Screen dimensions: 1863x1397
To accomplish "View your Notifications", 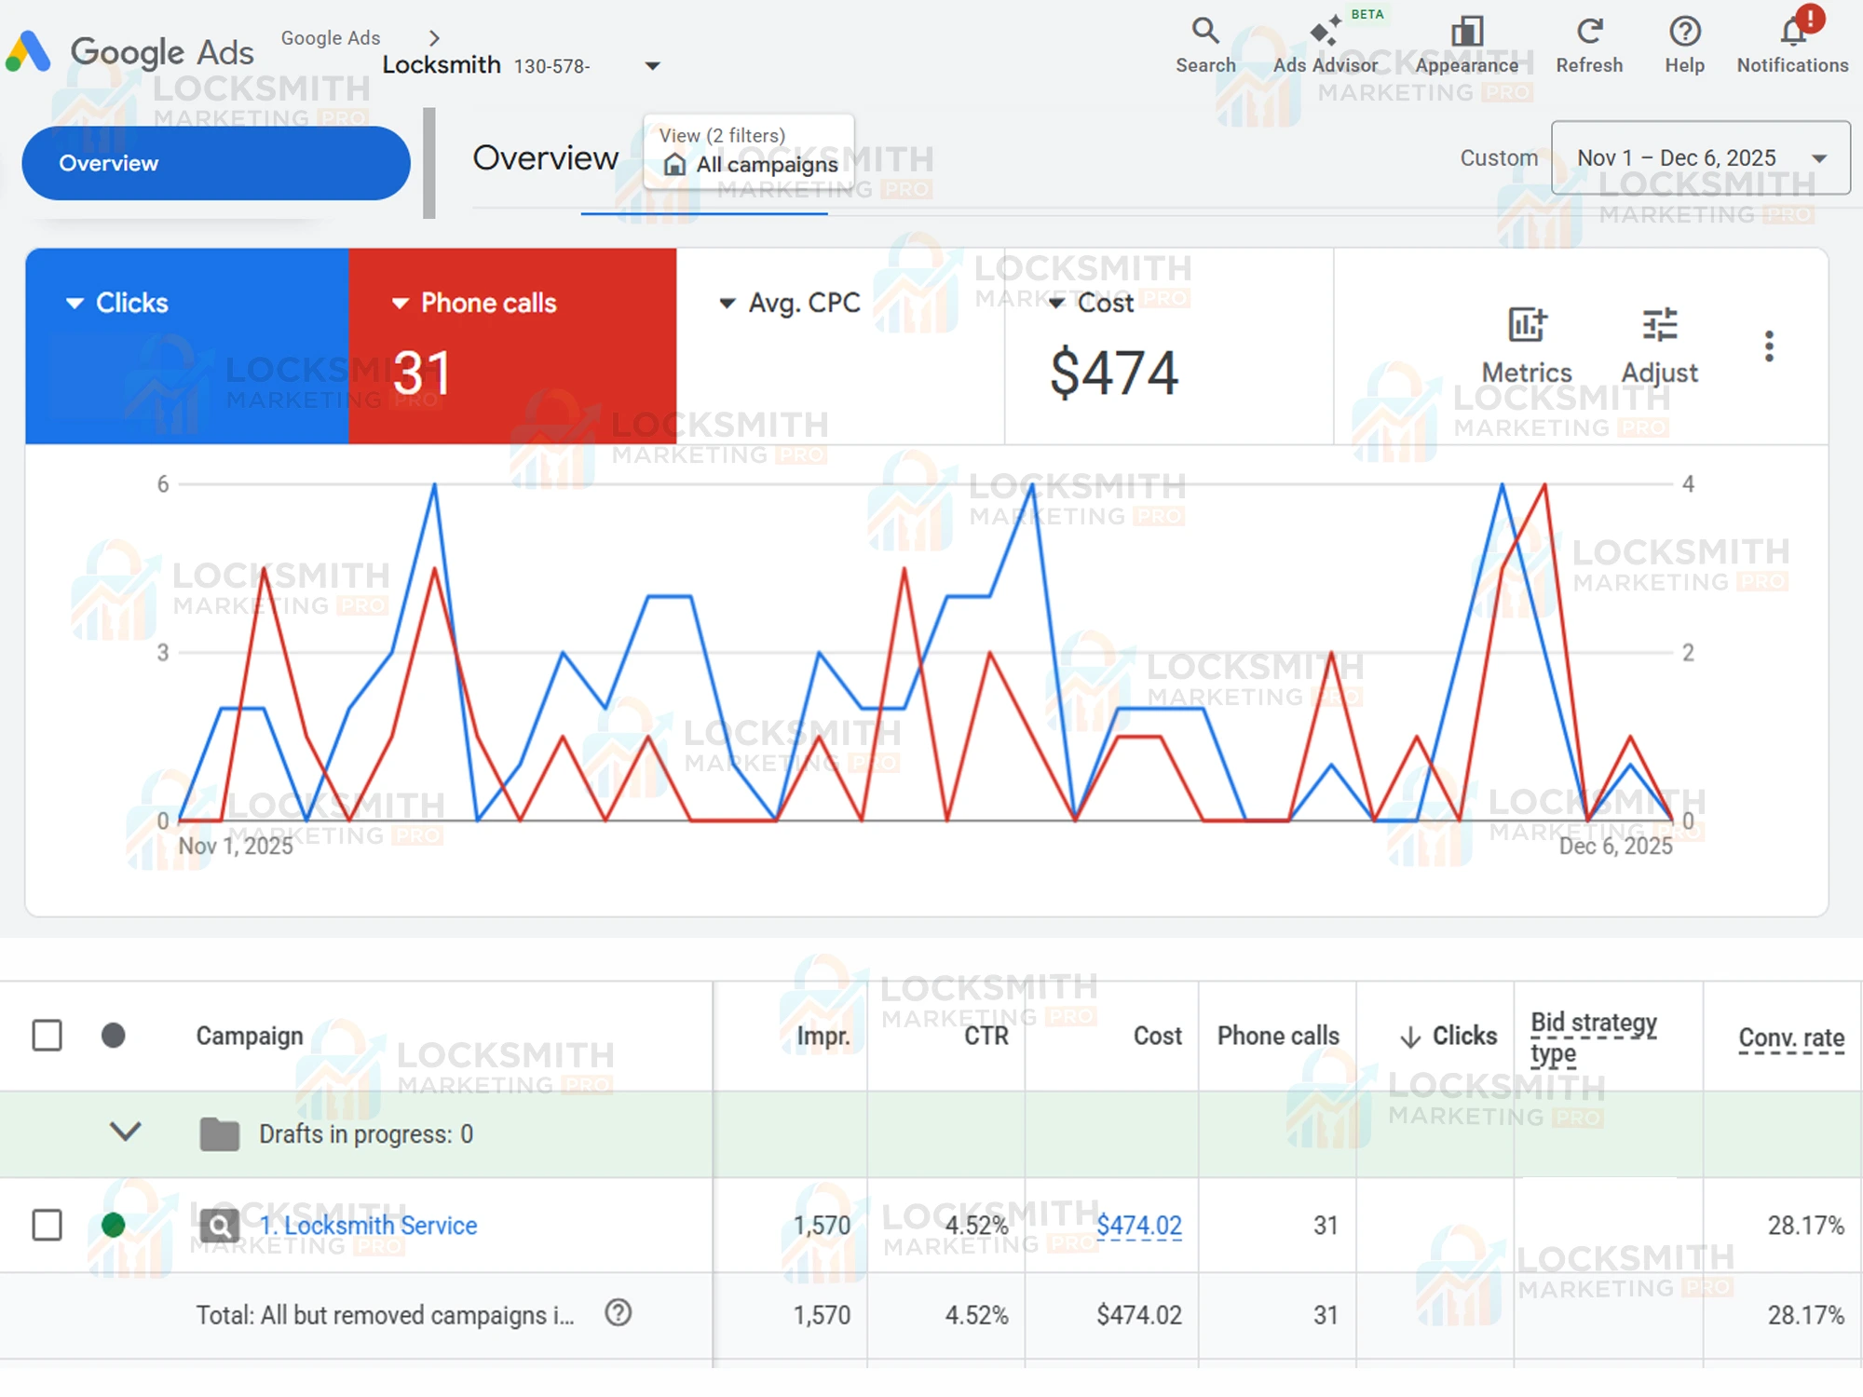I will point(1790,39).
